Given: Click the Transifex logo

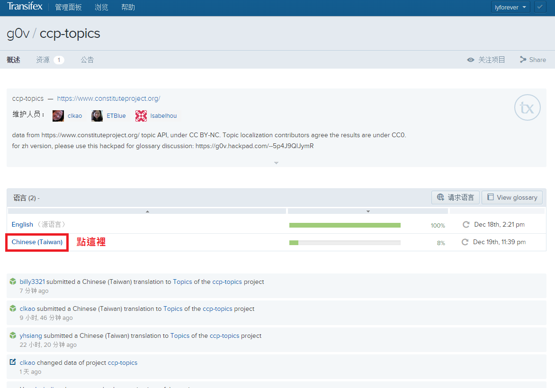Looking at the screenshot, I should click(25, 7).
